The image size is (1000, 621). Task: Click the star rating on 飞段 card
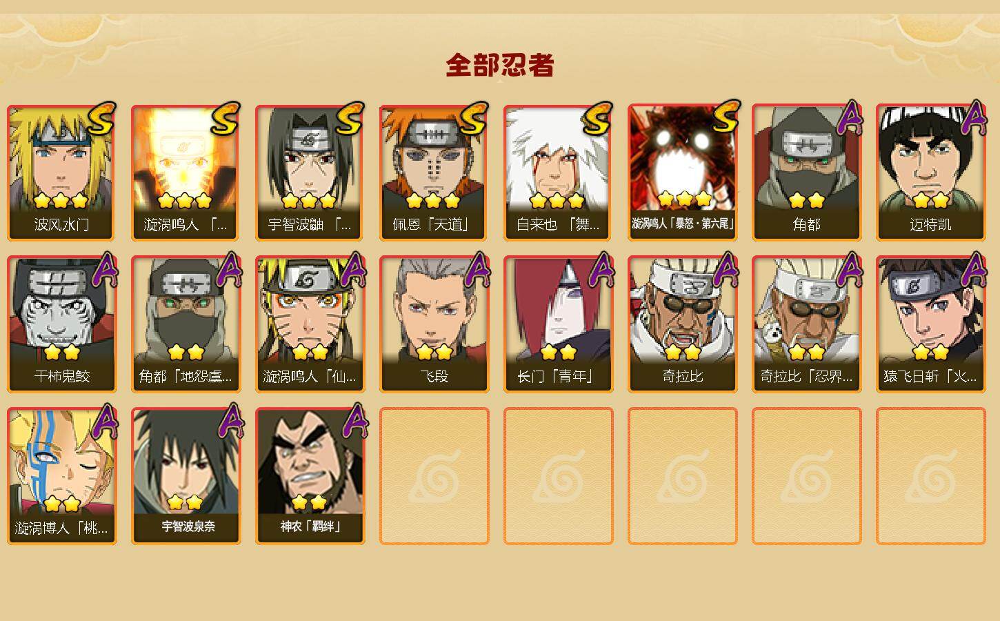coord(434,353)
